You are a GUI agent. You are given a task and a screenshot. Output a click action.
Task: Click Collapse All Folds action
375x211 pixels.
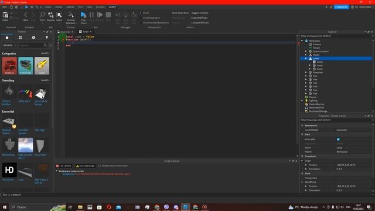[x=200, y=22]
